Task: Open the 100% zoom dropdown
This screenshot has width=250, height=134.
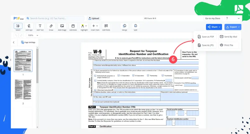Action: point(33,35)
